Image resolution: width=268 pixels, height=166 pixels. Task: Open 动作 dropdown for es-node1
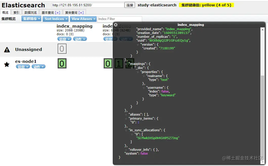tap(38, 67)
